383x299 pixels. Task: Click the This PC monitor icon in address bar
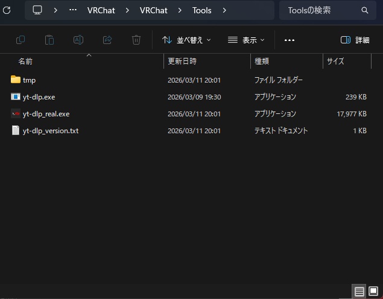coord(37,10)
